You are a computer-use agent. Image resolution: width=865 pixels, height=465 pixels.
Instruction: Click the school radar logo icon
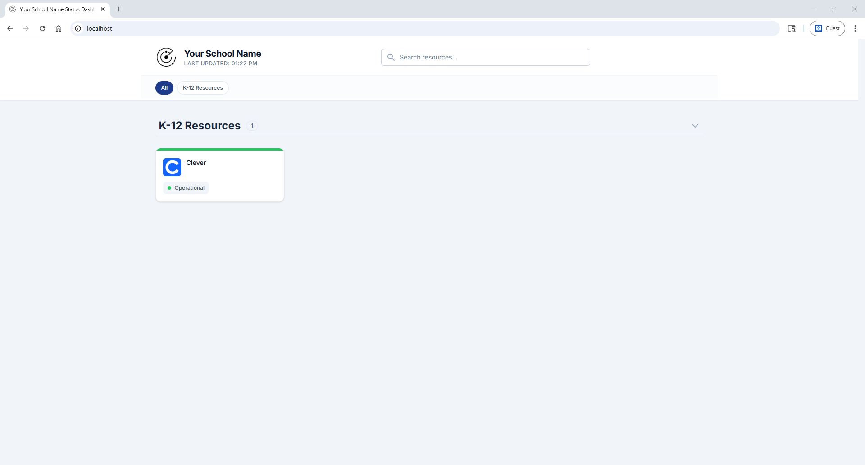(x=166, y=57)
